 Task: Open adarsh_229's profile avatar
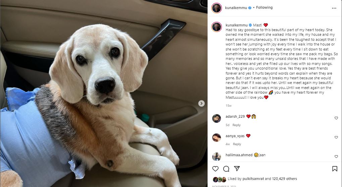click(x=217, y=118)
